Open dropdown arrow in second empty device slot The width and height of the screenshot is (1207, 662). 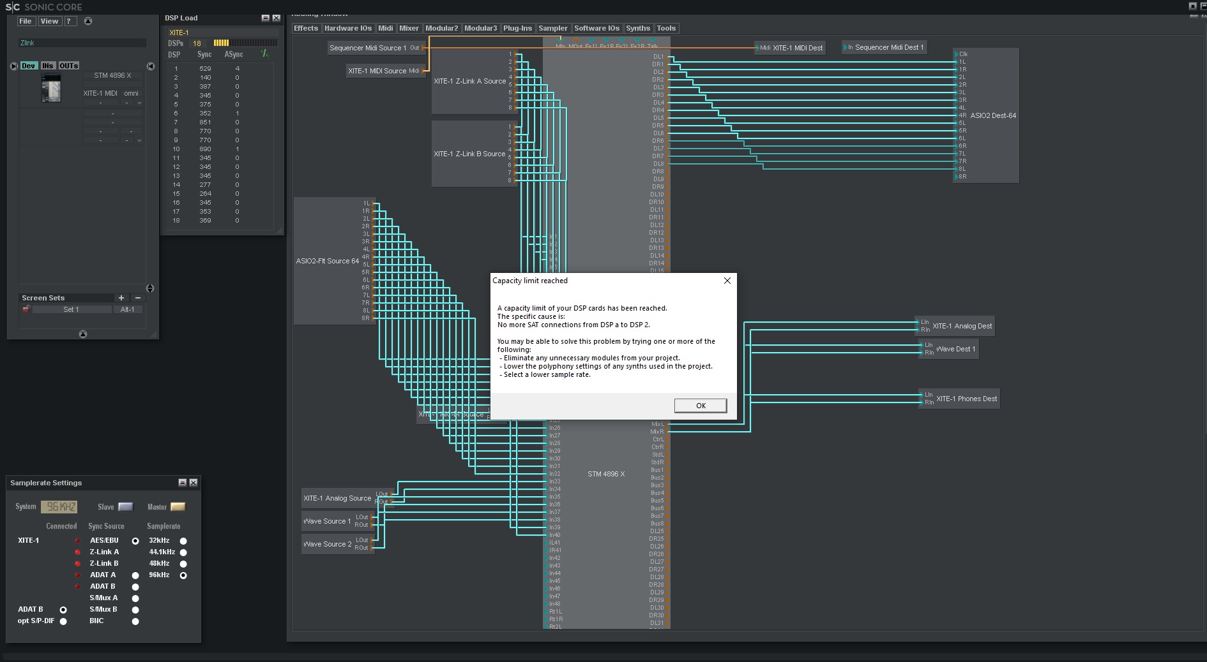pos(139,140)
